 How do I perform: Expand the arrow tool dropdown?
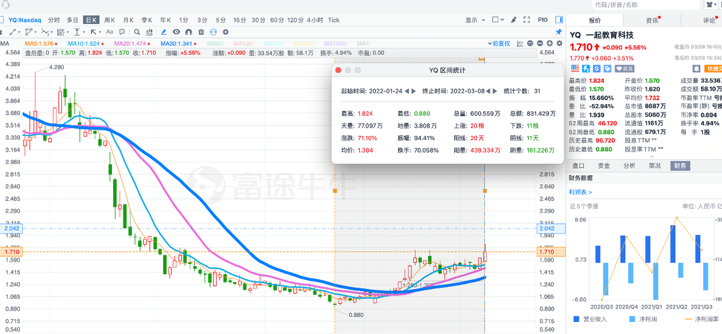pos(100,32)
